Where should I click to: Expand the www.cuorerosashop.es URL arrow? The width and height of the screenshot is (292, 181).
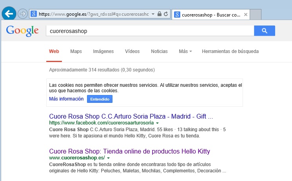(109, 158)
